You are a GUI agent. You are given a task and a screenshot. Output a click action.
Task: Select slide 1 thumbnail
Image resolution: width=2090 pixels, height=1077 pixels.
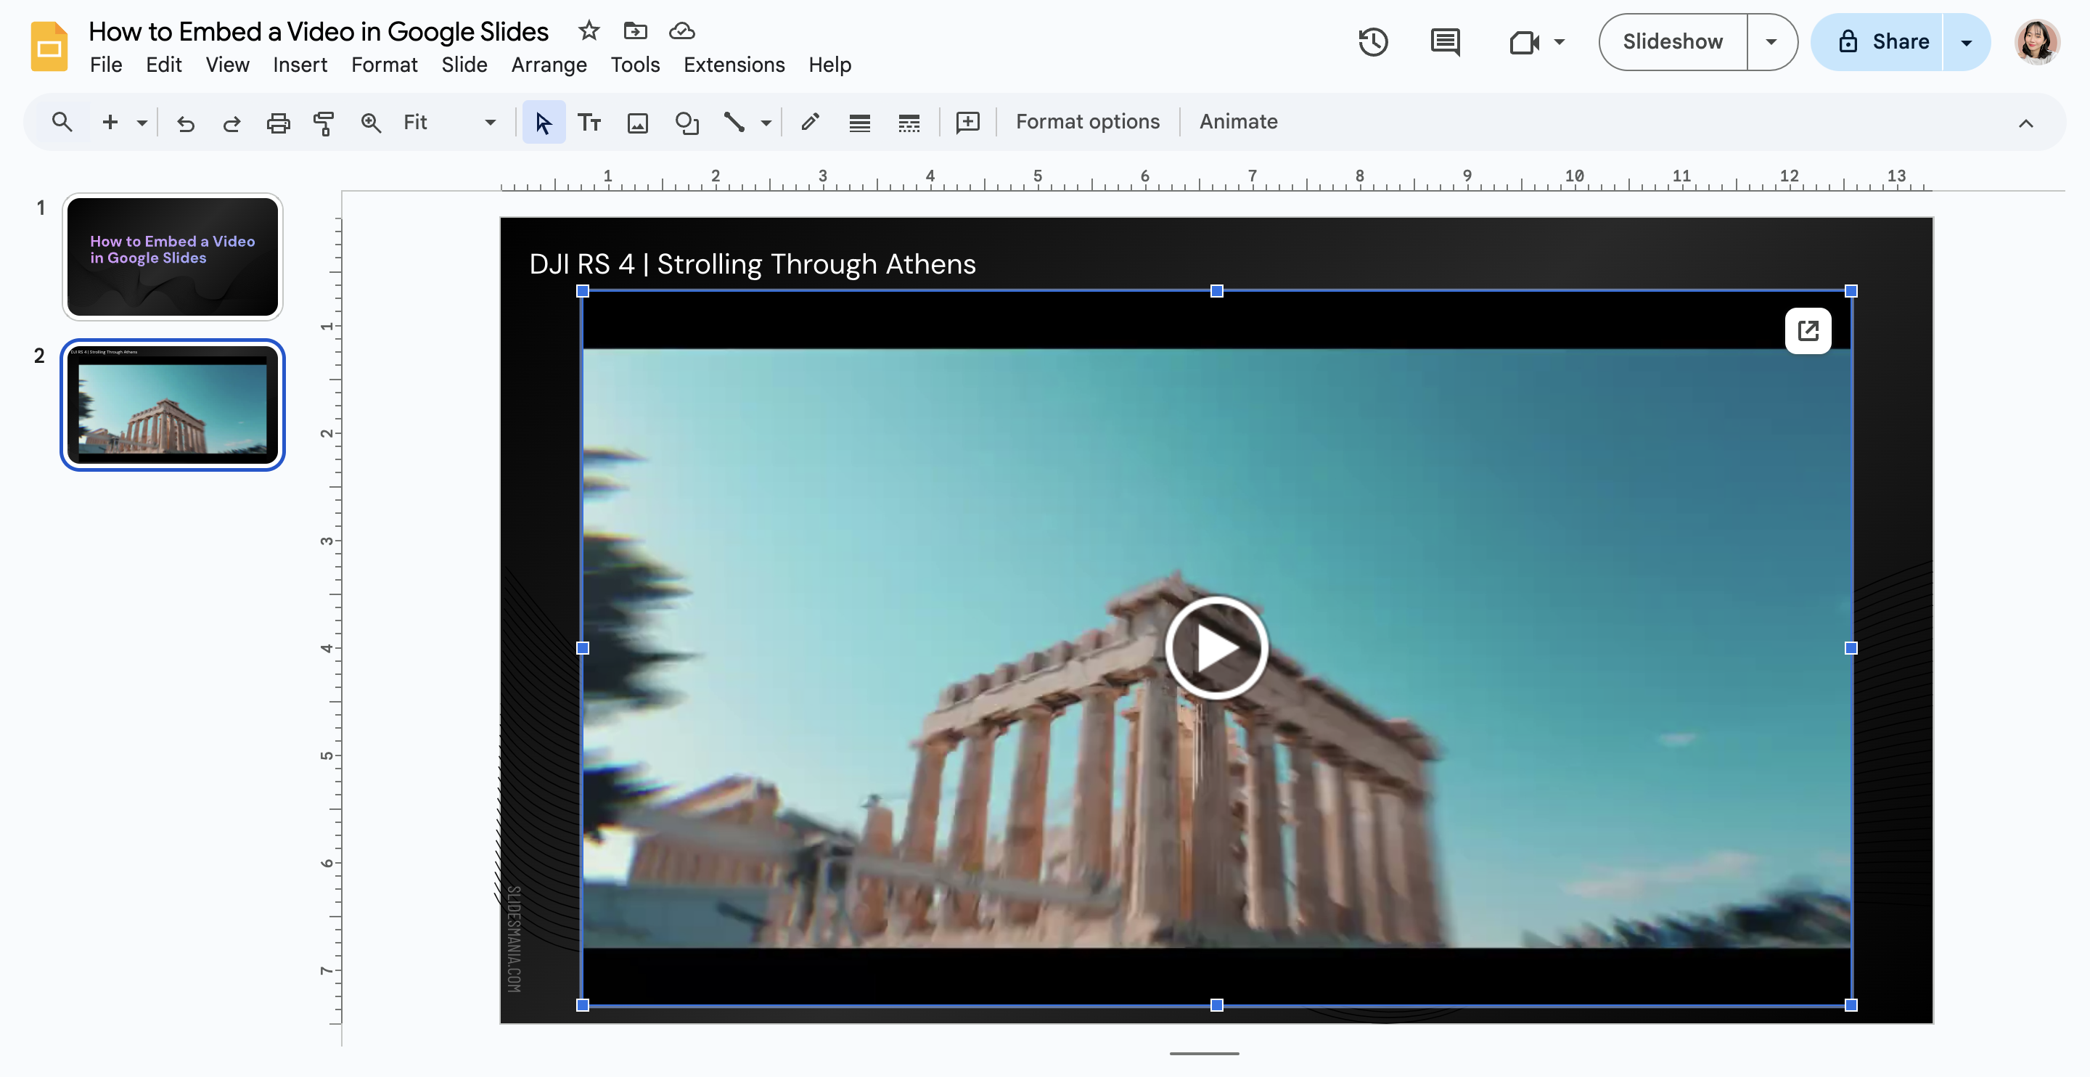[x=172, y=256]
